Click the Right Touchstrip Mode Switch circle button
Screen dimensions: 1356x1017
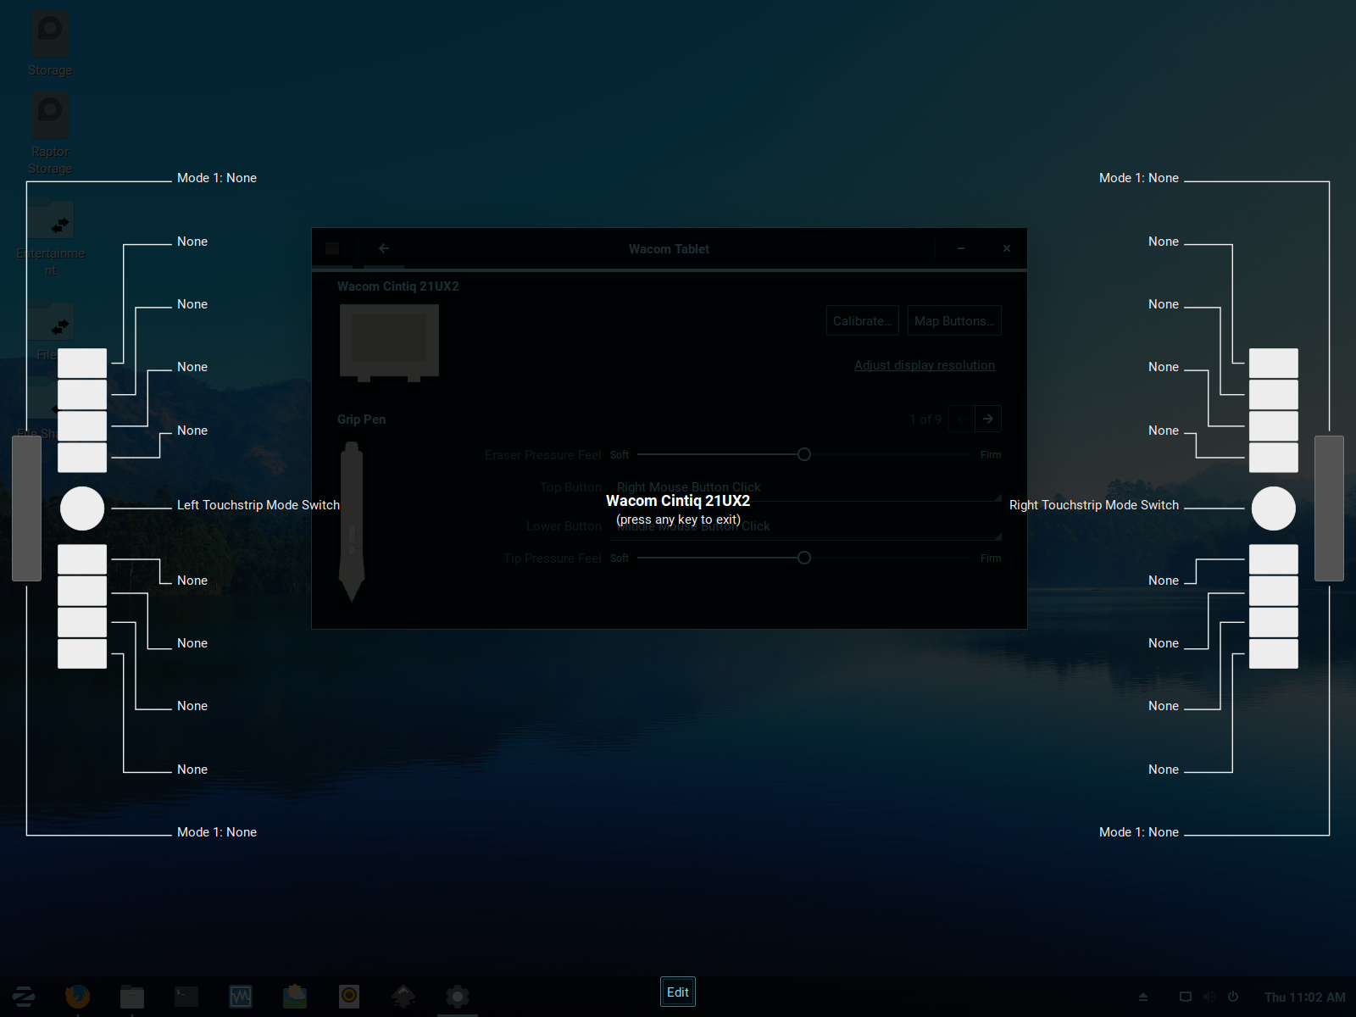click(1274, 508)
